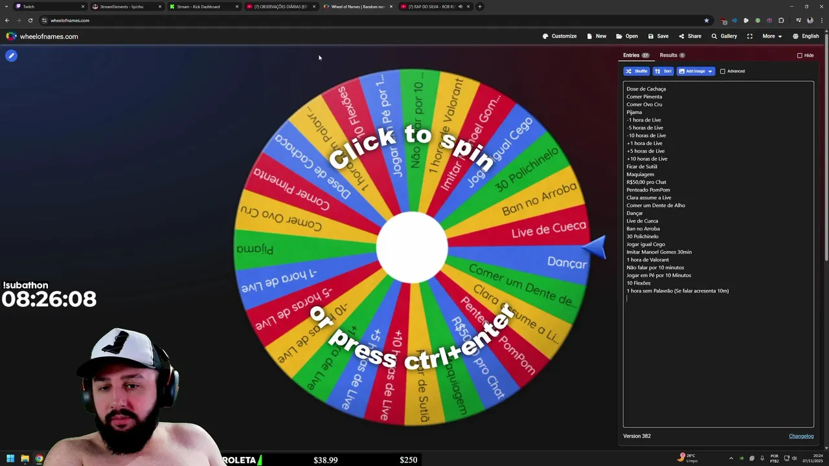This screenshot has height=466, width=829.
Task: Open the browser profile avatar
Action: point(810,20)
